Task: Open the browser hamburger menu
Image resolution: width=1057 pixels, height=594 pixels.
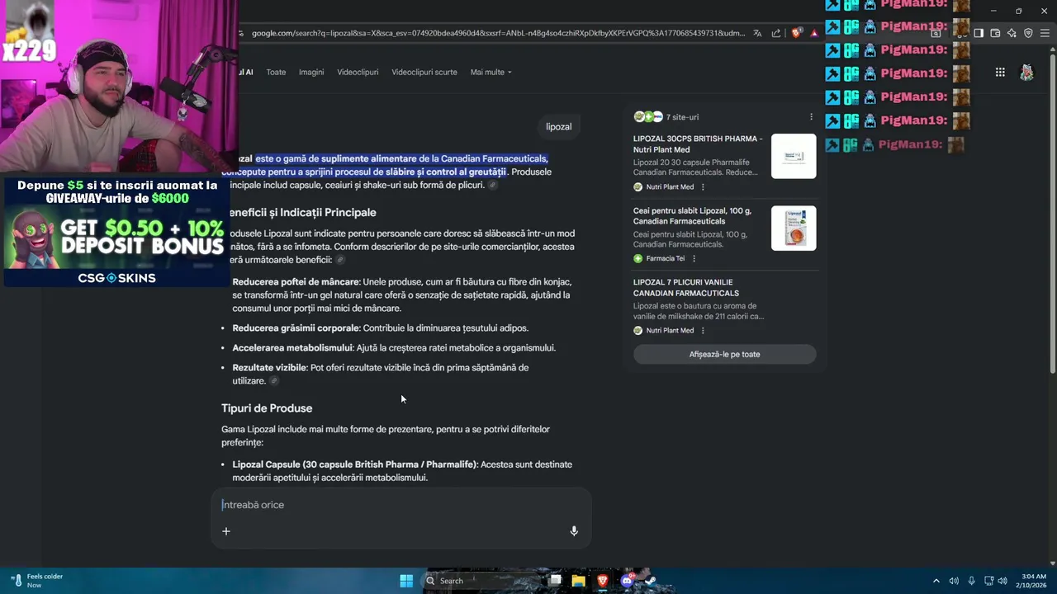Action: (x=1045, y=33)
